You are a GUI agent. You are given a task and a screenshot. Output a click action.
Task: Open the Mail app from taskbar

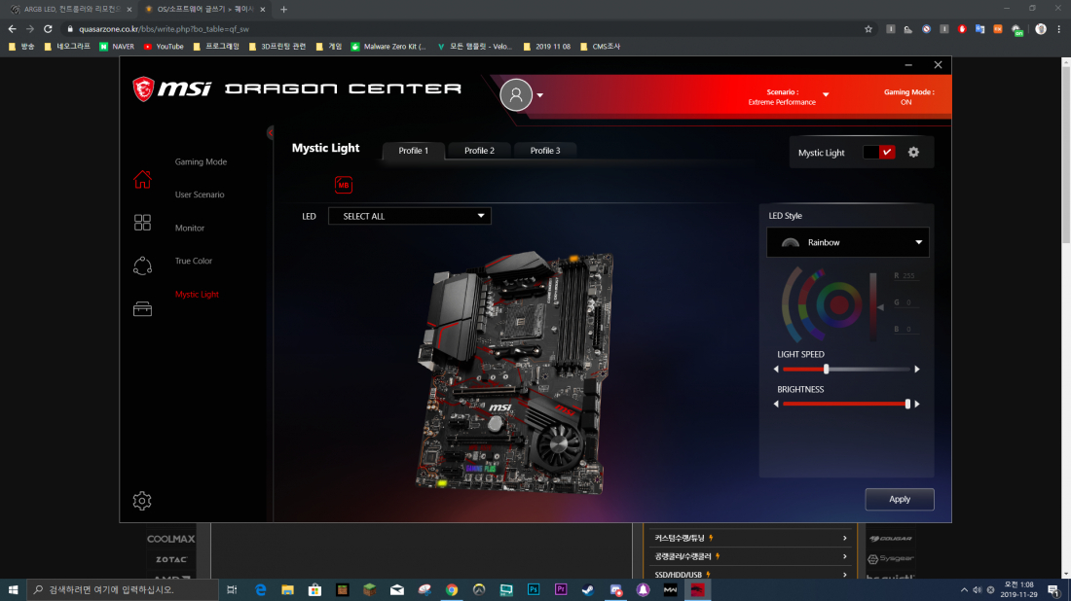click(397, 589)
